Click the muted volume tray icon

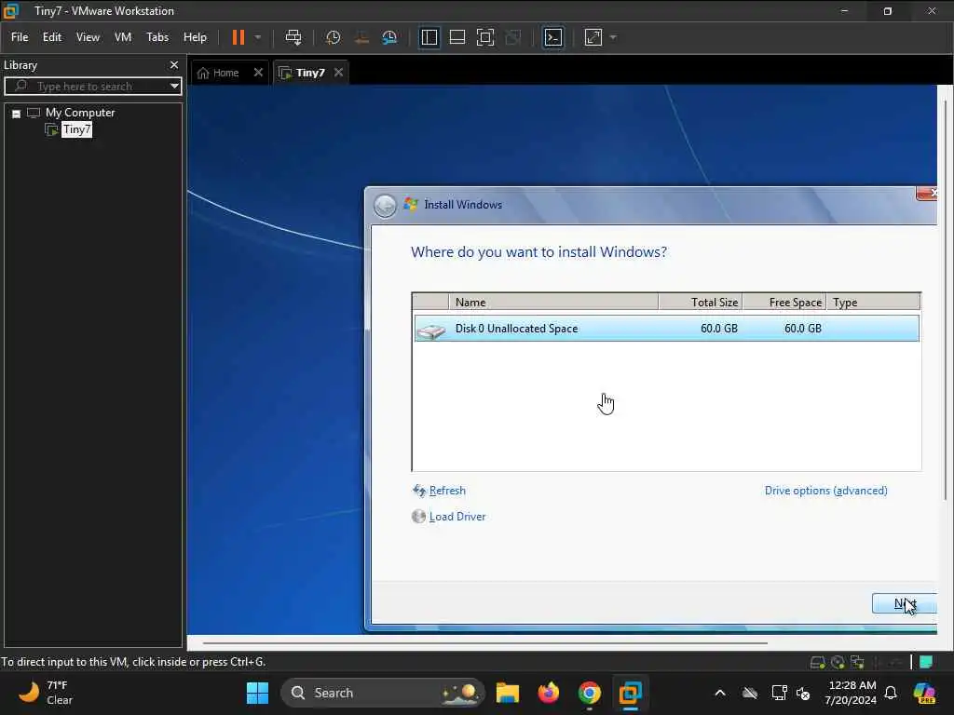tap(803, 693)
